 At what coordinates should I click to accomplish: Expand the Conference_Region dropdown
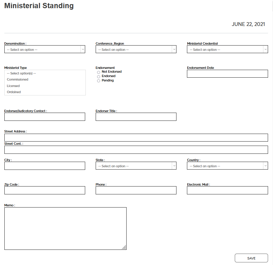(x=136, y=49)
